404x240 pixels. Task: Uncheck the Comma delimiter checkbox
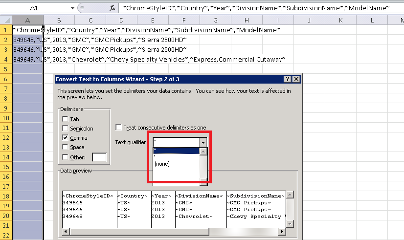tap(65, 137)
